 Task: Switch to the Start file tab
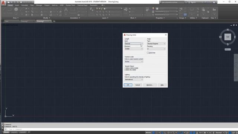7,21
